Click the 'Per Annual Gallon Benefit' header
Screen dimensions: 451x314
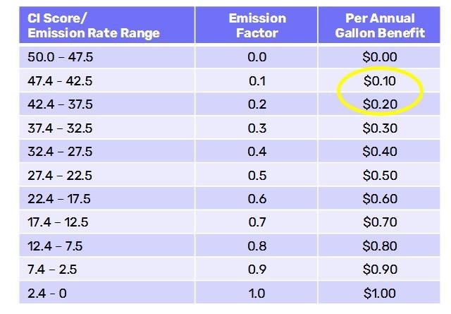[381, 26]
